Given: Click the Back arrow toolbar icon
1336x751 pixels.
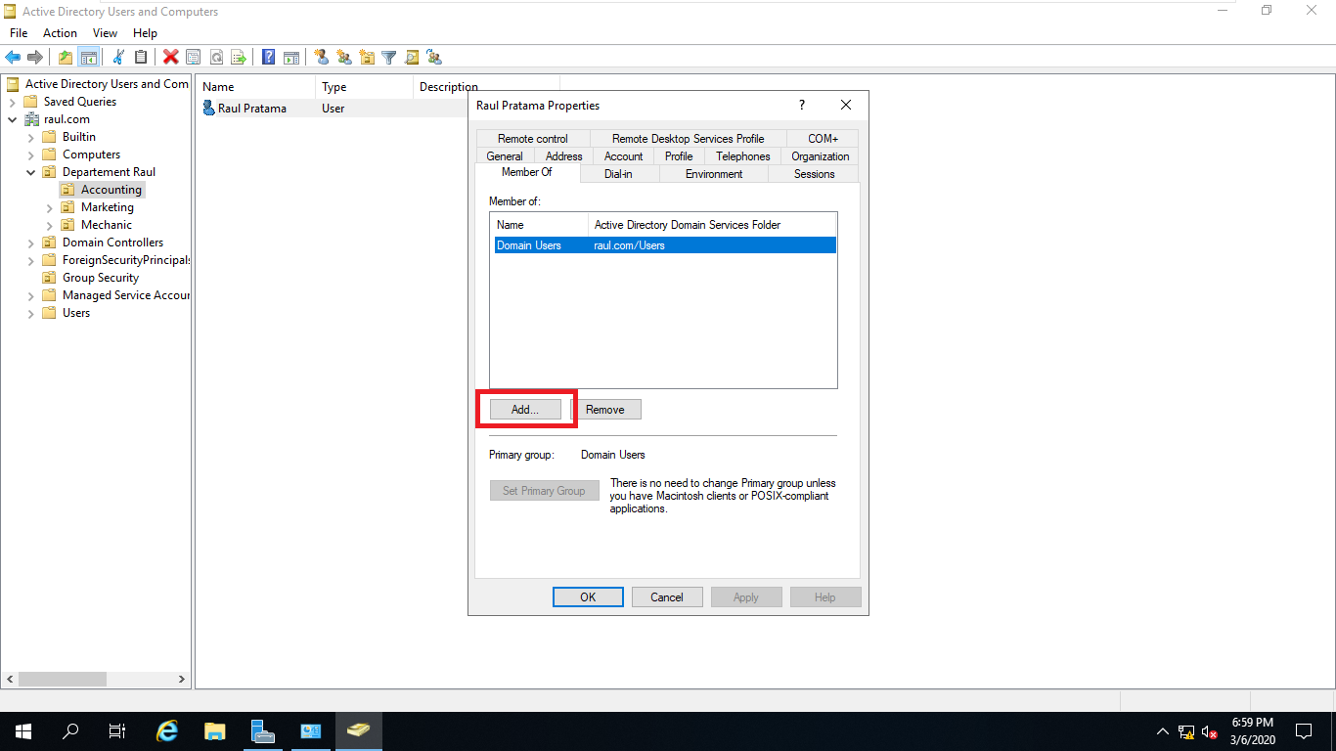Looking at the screenshot, I should 13,58.
